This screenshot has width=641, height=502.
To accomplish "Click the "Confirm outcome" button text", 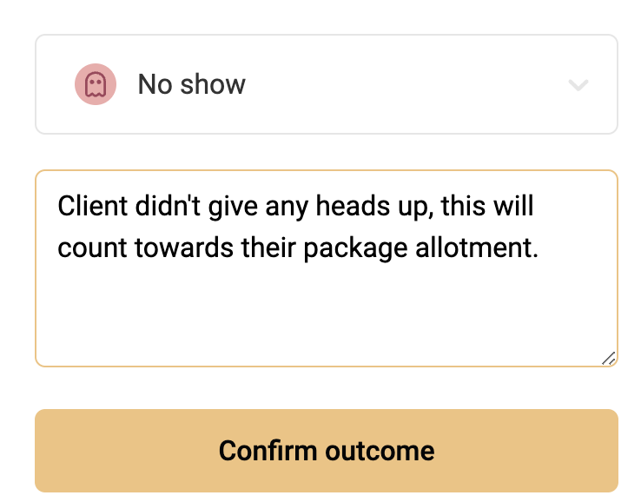I will point(327,451).
